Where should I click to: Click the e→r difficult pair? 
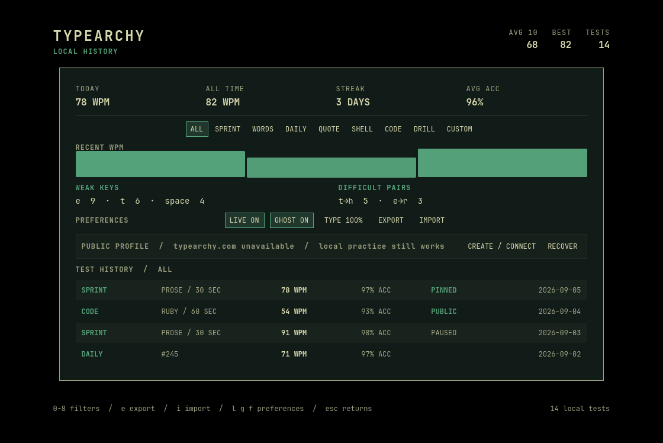coord(408,201)
